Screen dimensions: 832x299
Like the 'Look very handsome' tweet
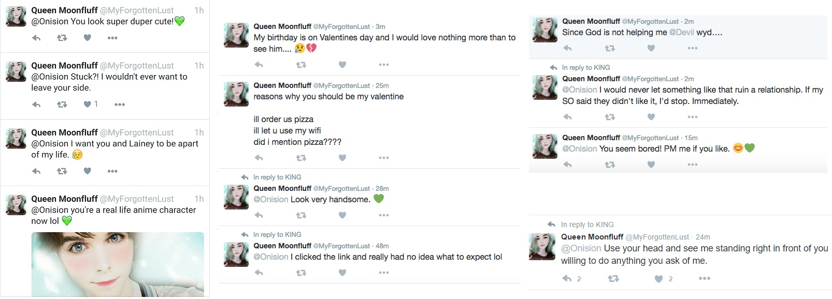click(342, 215)
